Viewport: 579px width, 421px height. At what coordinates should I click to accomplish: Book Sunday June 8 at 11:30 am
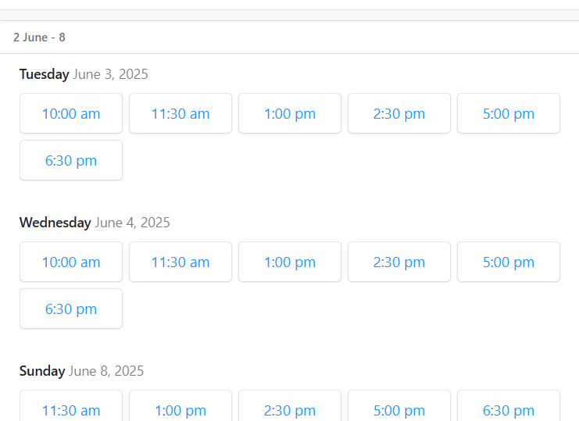pyautogui.click(x=71, y=409)
